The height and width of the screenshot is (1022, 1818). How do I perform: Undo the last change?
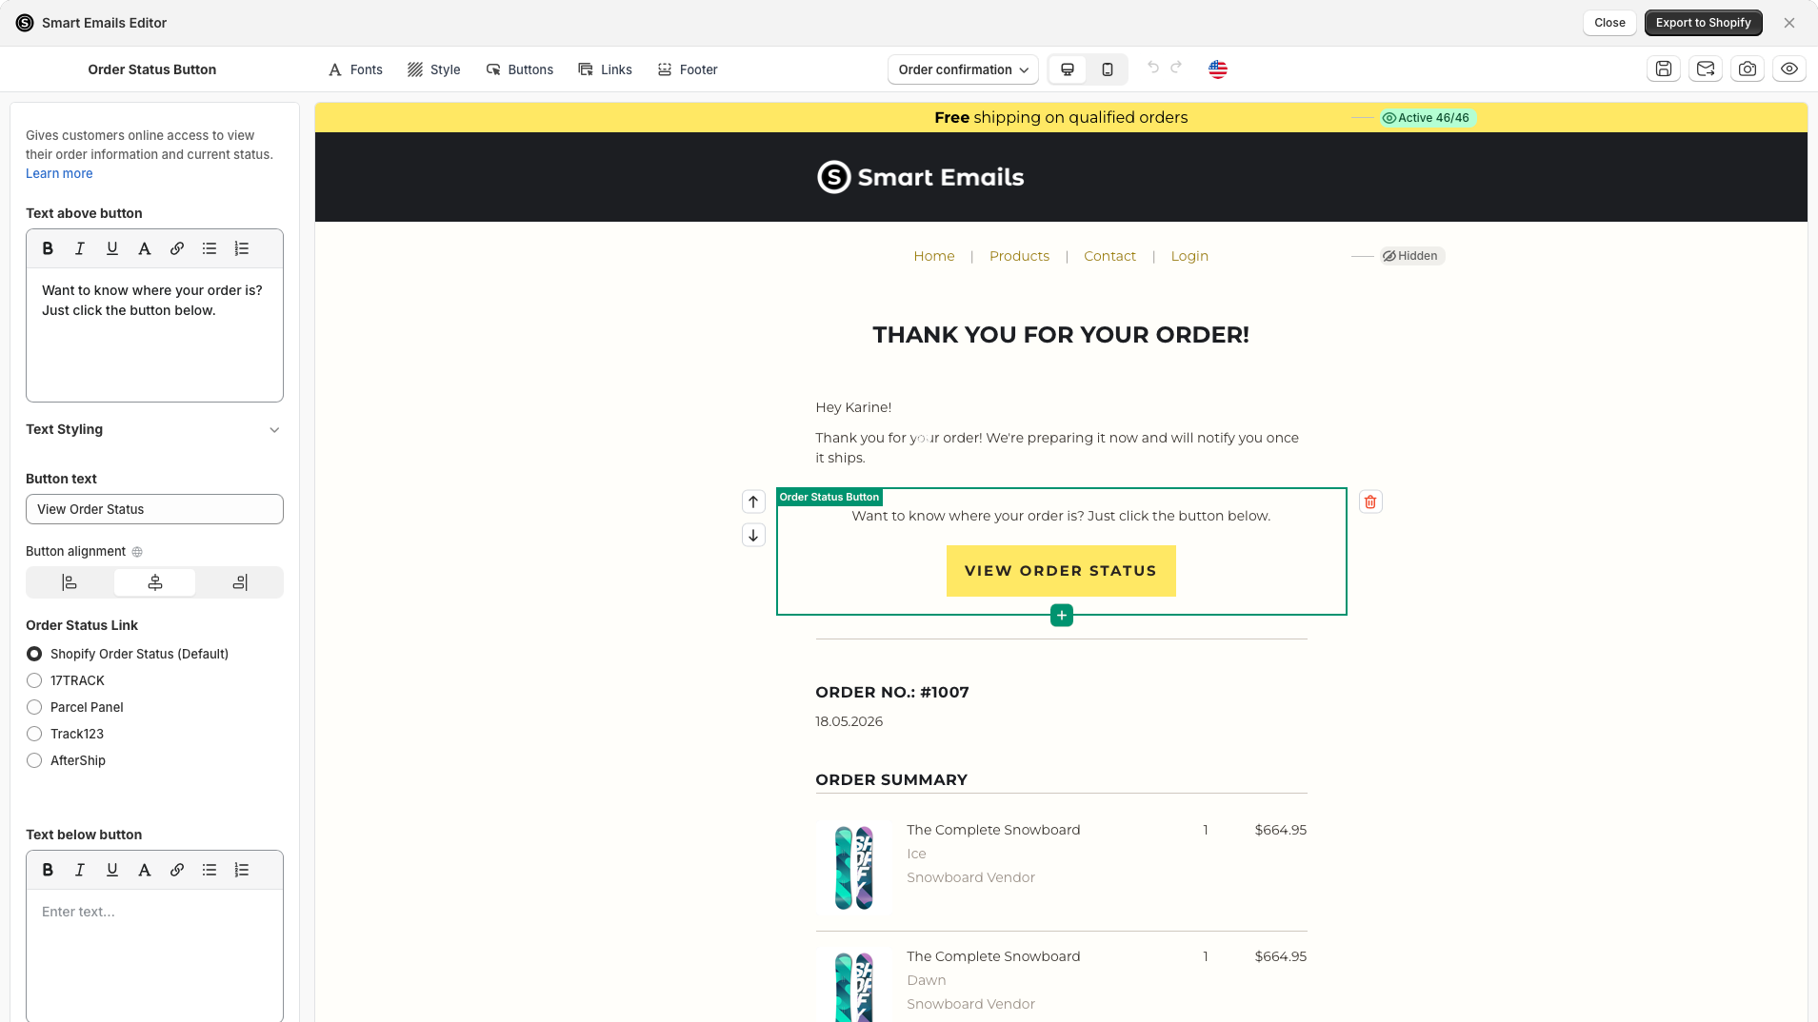click(1153, 67)
